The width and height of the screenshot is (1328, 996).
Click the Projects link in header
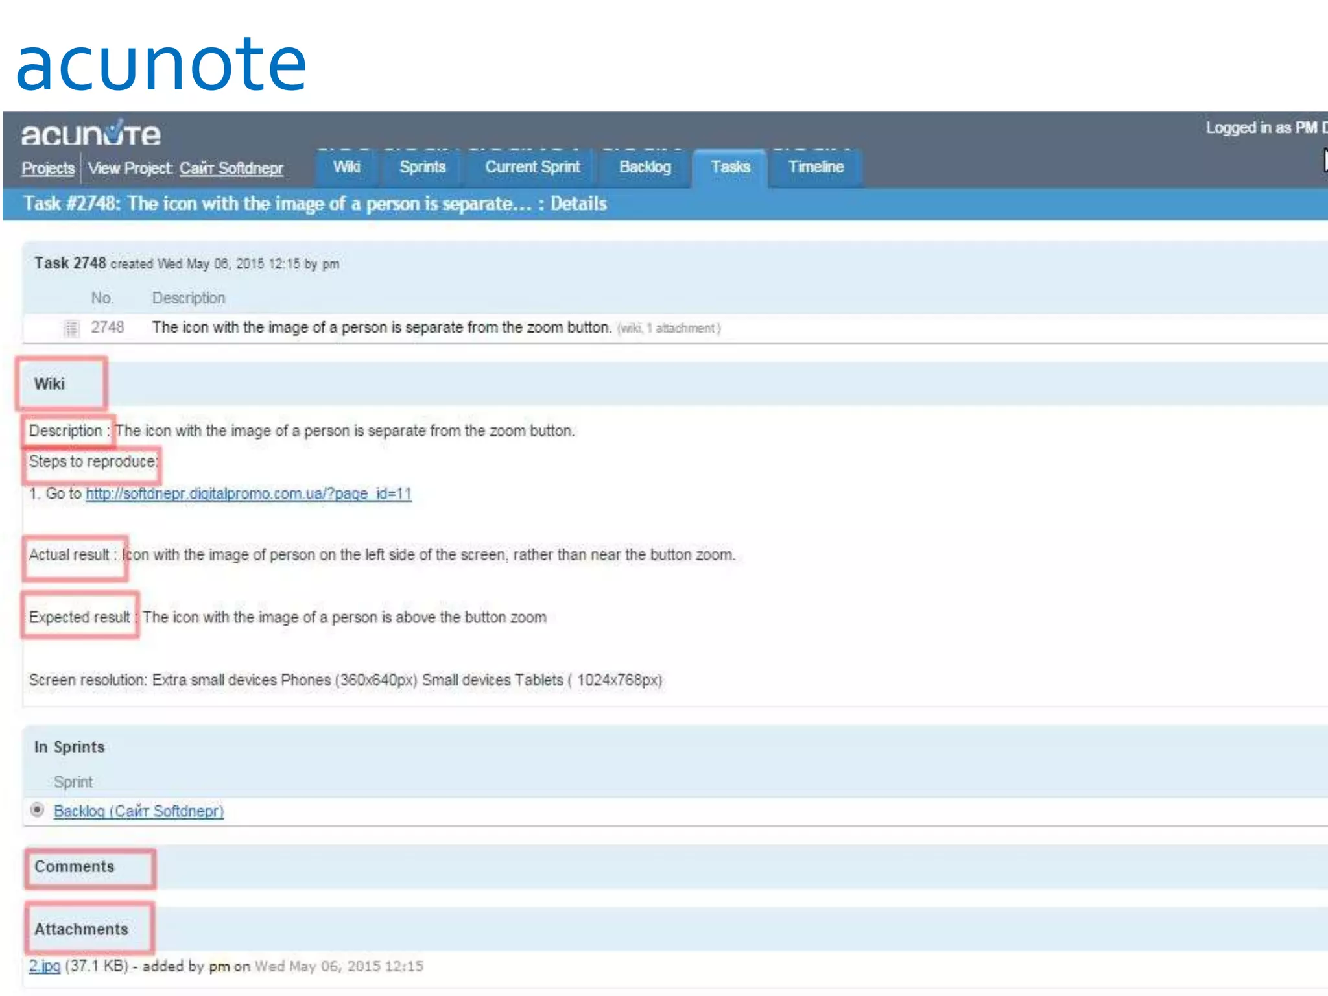tap(48, 169)
